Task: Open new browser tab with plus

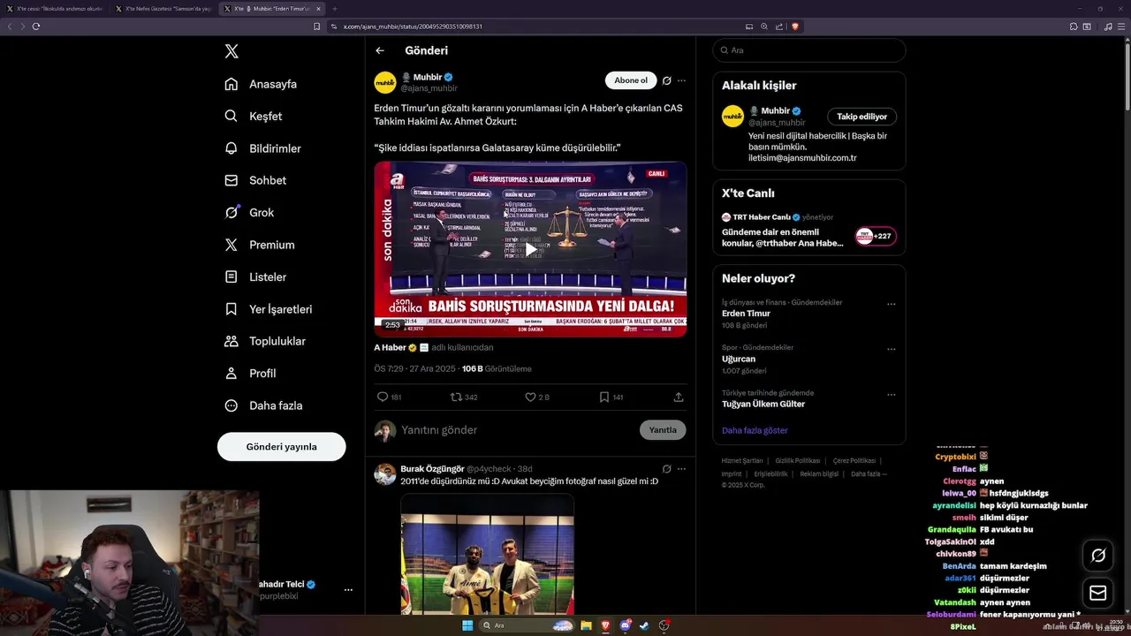Action: [334, 9]
